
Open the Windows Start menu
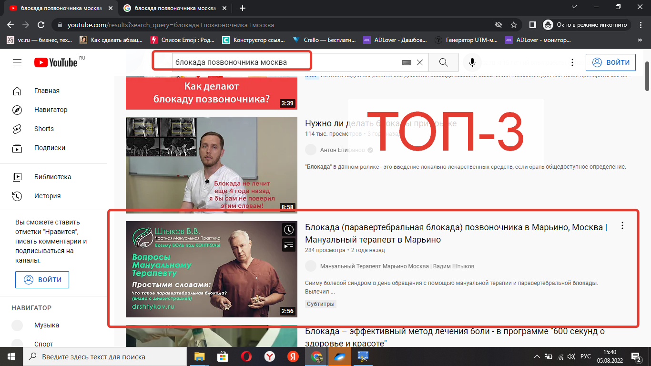[x=11, y=356]
